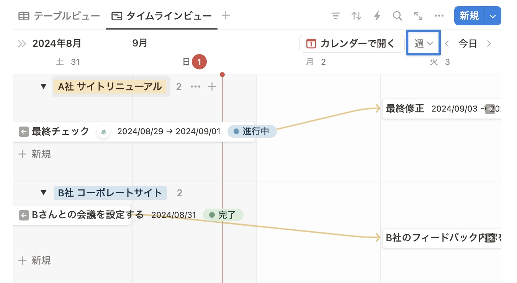Viewport: 517px width, 283px height.
Task: Open the B社のフィードバック timeline item
Action: (442, 238)
